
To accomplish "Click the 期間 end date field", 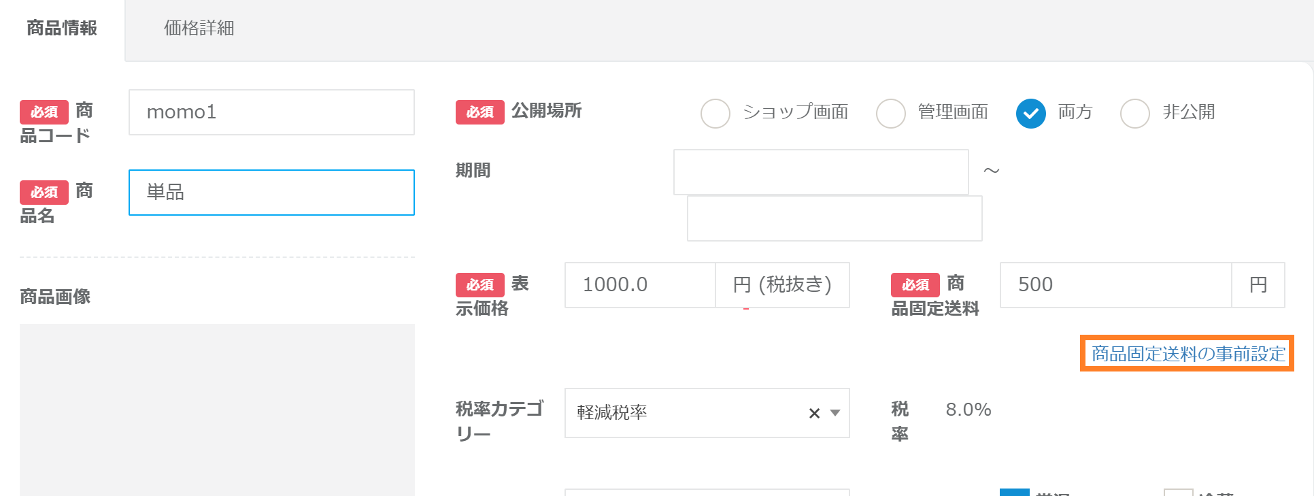I will point(835,218).
